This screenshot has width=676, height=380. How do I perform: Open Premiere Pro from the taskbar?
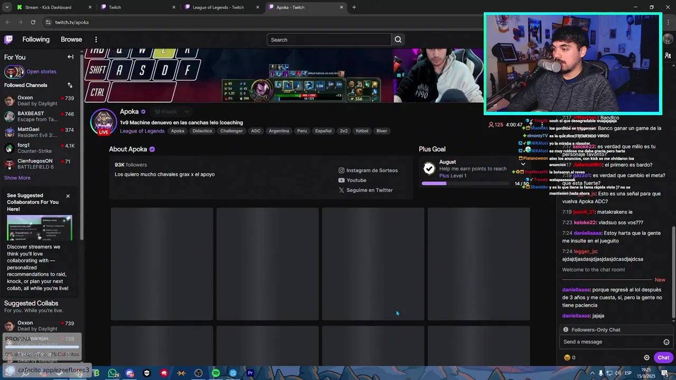coord(250,373)
